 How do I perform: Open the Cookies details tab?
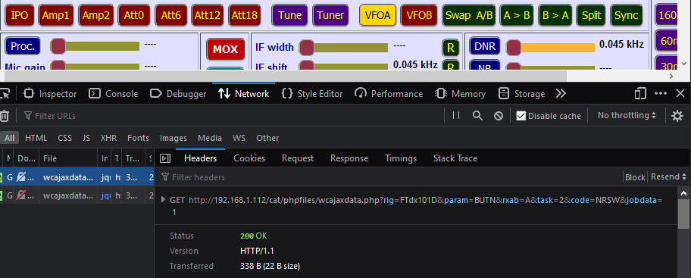point(249,158)
